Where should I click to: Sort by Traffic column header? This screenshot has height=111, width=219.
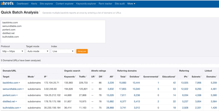(82, 77)
